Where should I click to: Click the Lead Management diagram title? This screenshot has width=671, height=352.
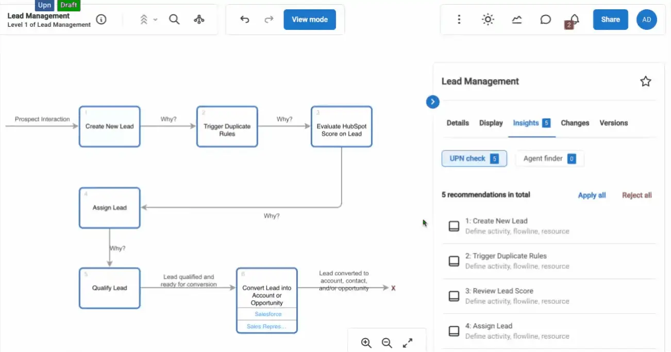point(39,16)
